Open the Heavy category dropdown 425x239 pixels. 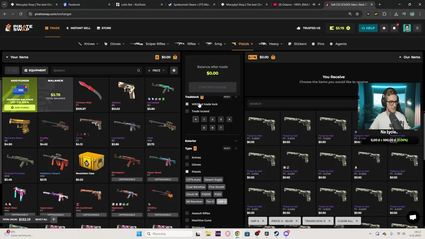[x=271, y=44]
